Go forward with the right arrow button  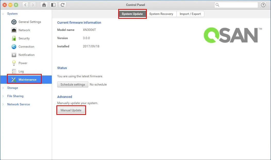pyautogui.click(x=33, y=5)
